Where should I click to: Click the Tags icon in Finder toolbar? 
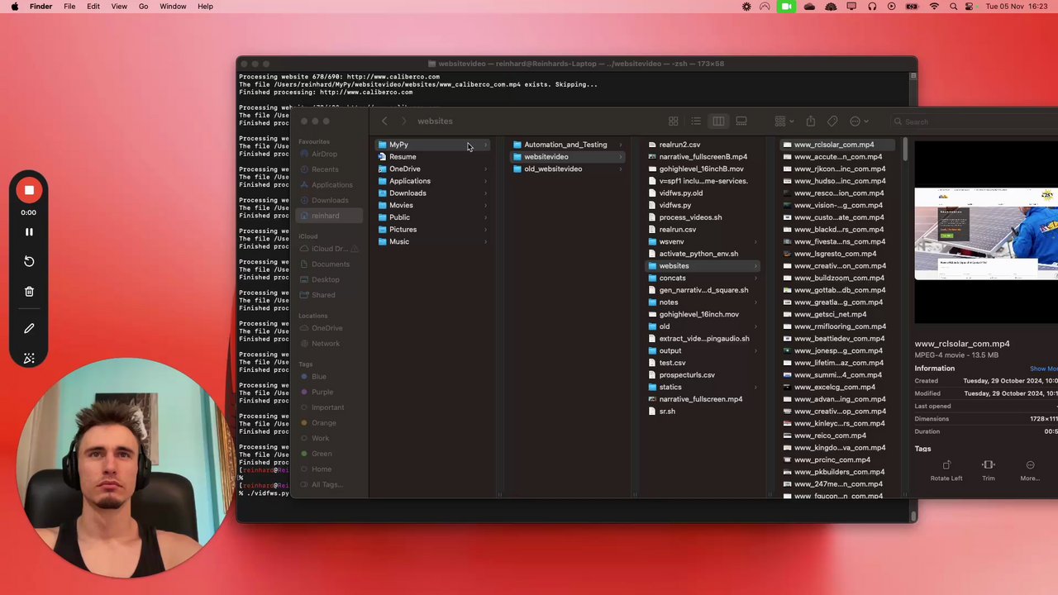tap(832, 121)
